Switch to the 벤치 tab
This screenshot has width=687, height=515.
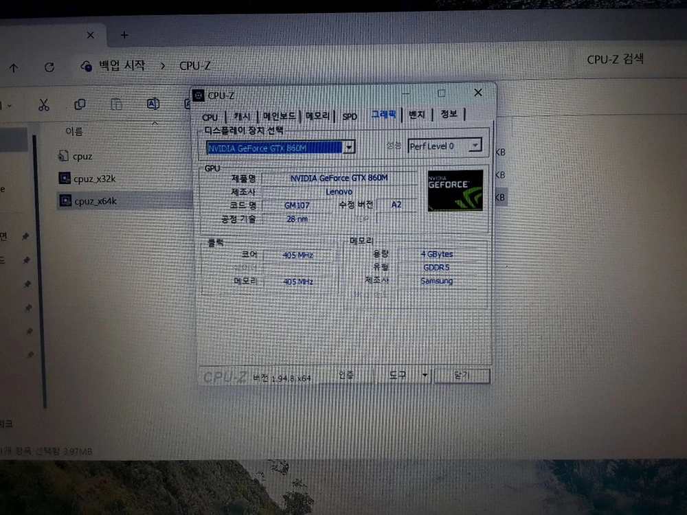pyautogui.click(x=417, y=114)
